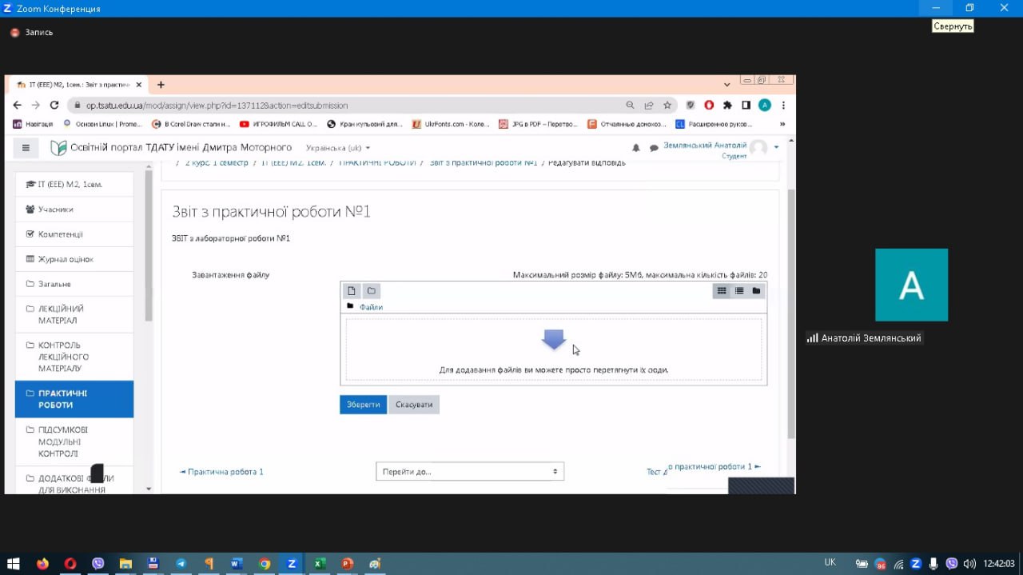Switch file picker to list details view
The width and height of the screenshot is (1023, 575).
tap(739, 291)
